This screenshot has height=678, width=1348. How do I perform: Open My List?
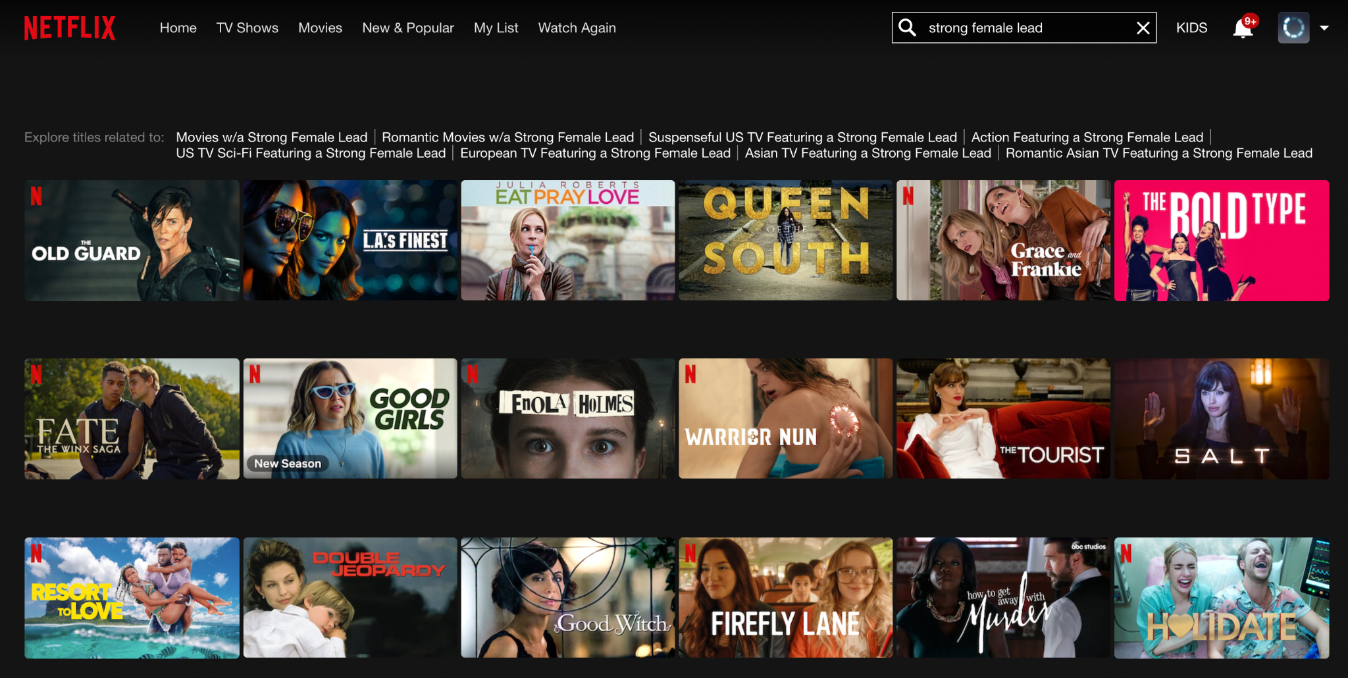click(496, 28)
